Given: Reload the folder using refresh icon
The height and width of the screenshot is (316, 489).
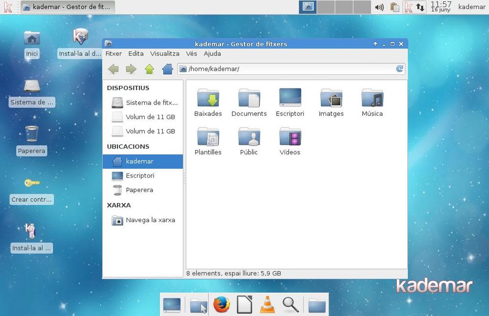Looking at the screenshot, I should click(x=400, y=69).
